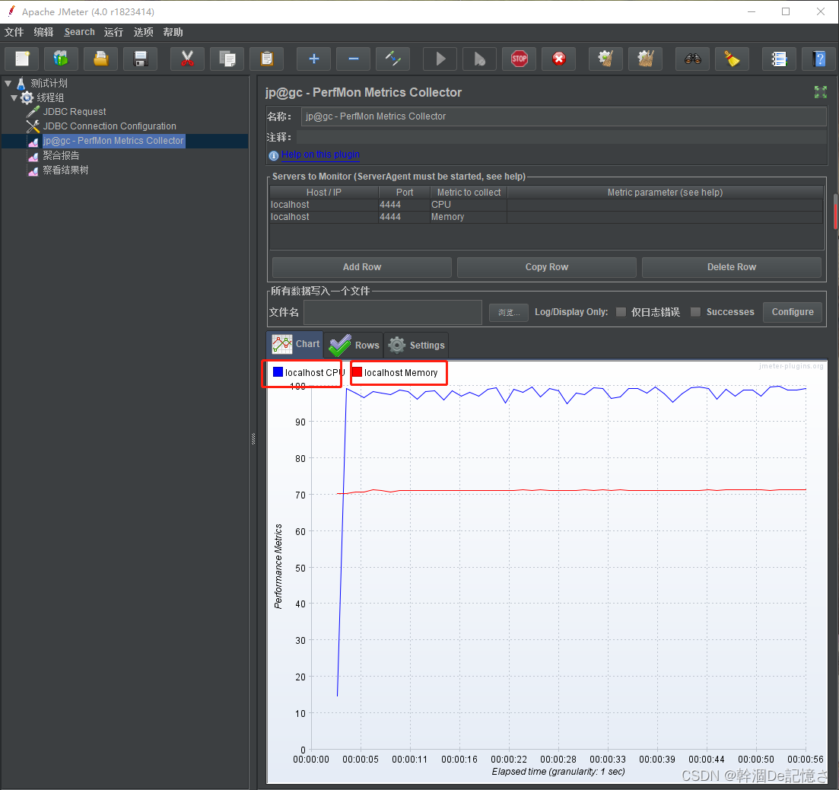839x790 pixels.
Task: Copy the selected element using toolbar icon
Action: [227, 59]
